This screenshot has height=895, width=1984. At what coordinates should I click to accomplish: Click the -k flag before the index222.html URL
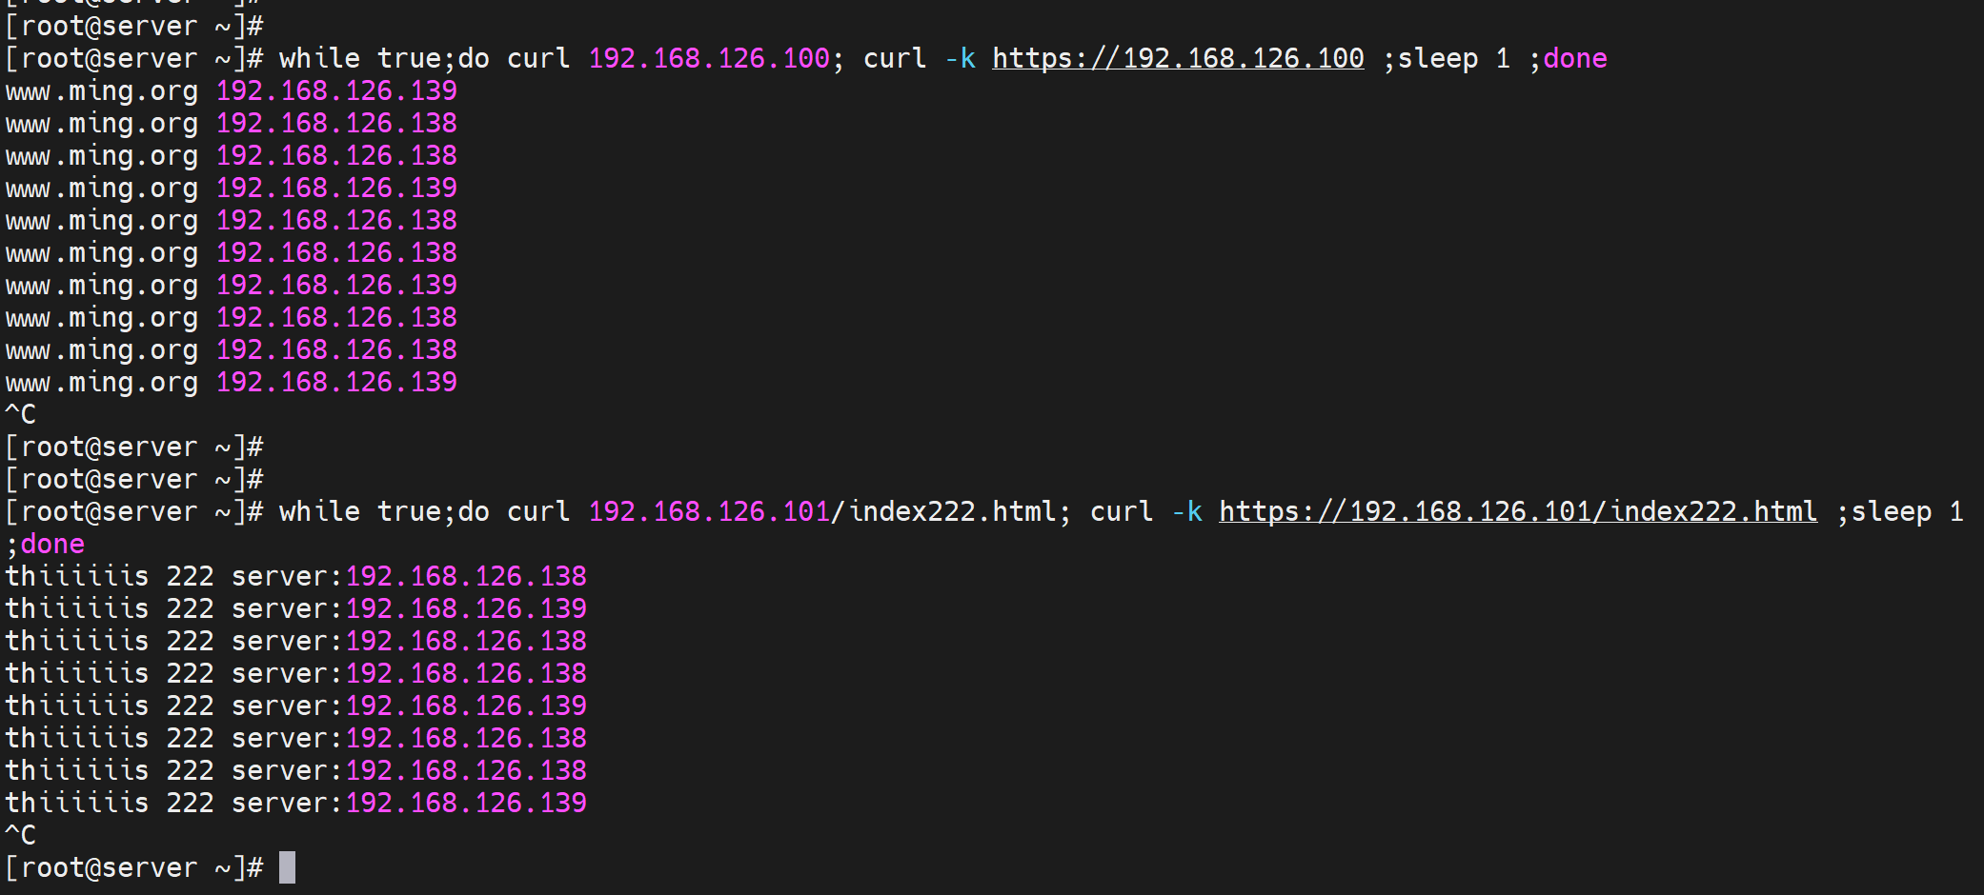tap(1186, 512)
